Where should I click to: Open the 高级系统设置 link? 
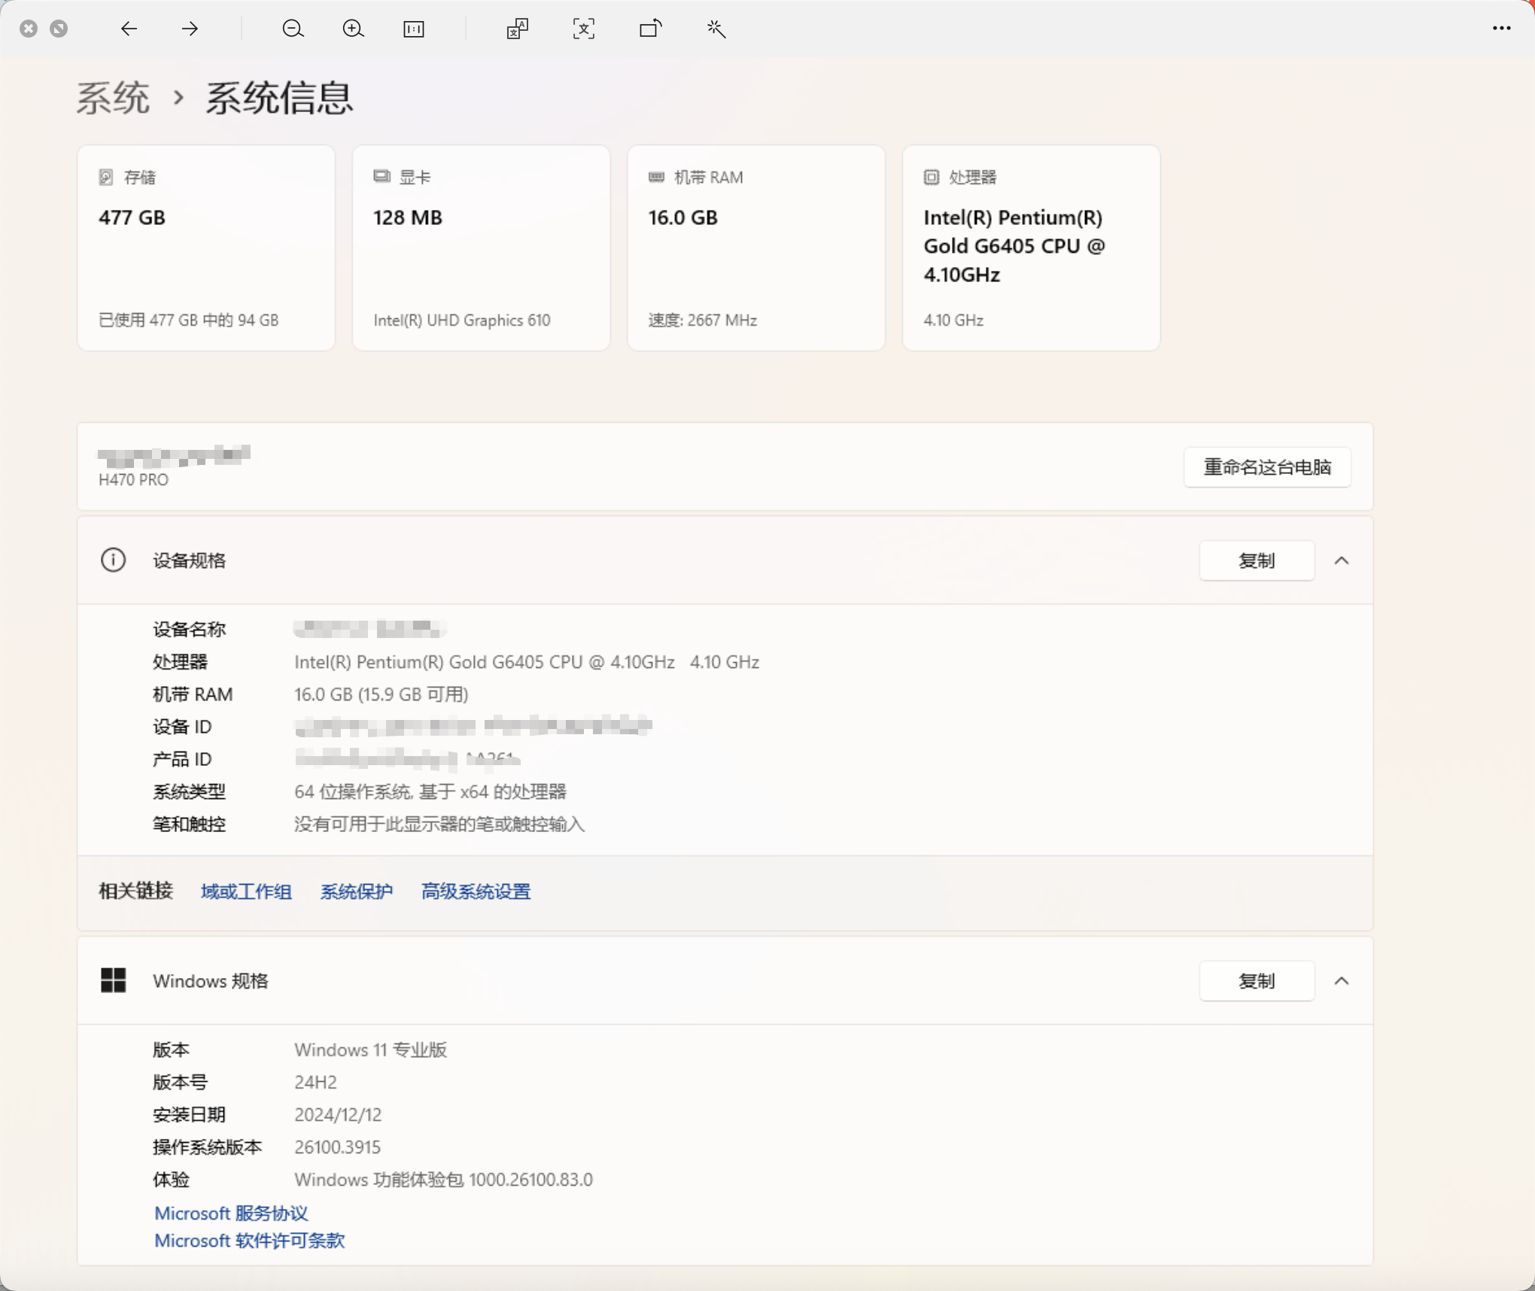(476, 892)
